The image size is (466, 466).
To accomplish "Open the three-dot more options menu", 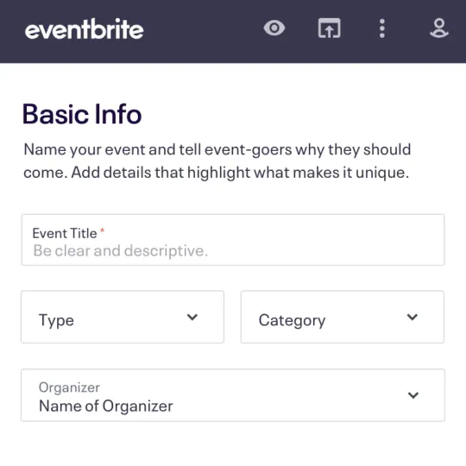I will coord(382,28).
